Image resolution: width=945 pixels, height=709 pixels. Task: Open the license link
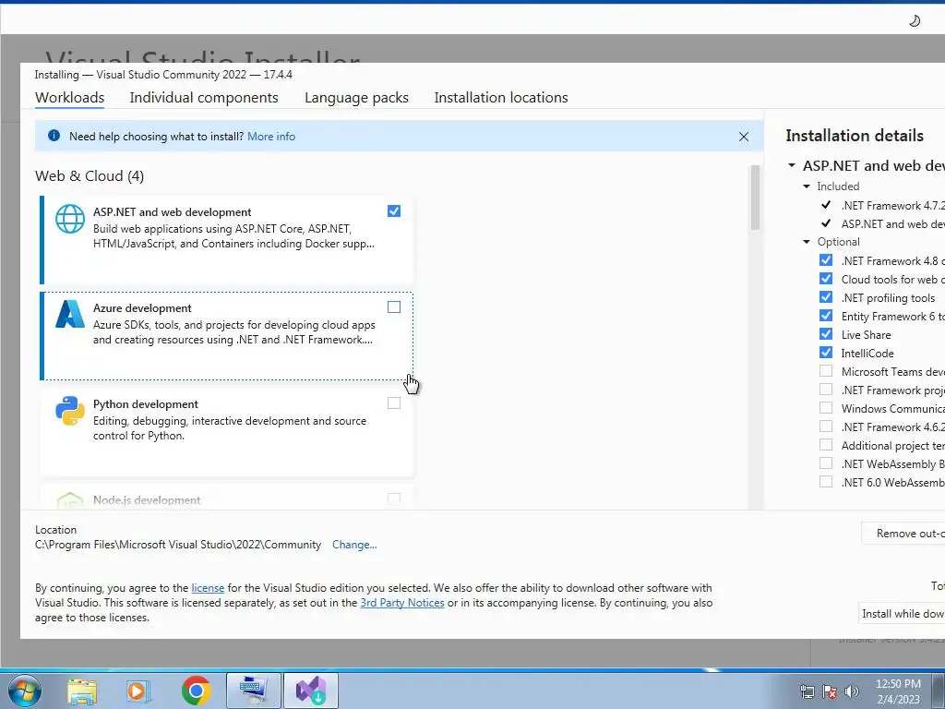tap(208, 588)
